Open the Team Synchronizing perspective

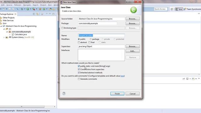192,9
